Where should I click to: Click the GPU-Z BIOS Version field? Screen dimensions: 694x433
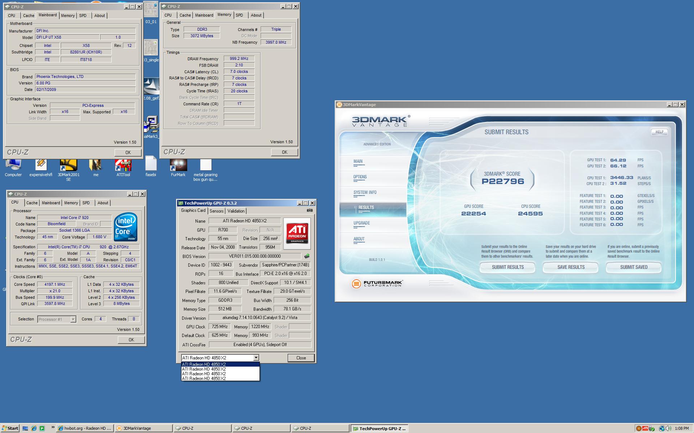(x=255, y=256)
